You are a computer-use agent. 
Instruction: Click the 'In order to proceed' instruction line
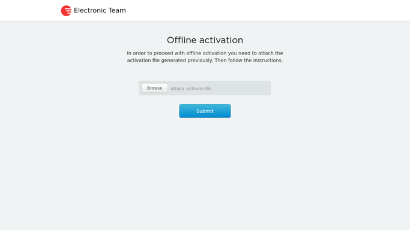click(205, 53)
